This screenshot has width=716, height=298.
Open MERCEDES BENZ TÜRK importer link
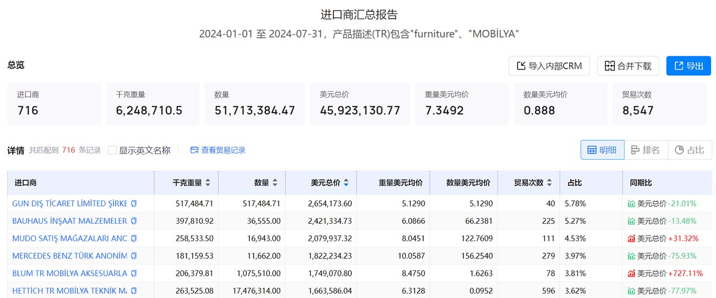tap(69, 256)
